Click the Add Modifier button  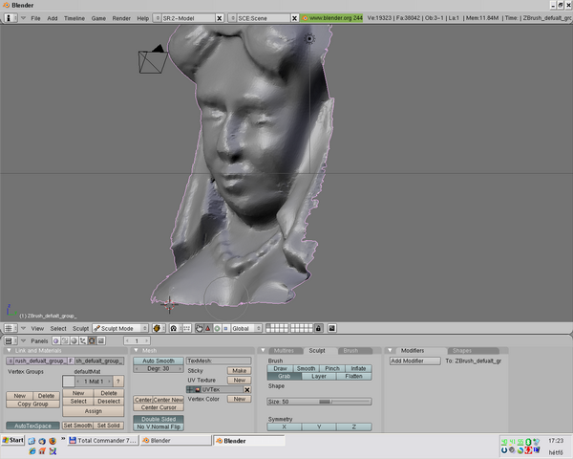pos(414,361)
